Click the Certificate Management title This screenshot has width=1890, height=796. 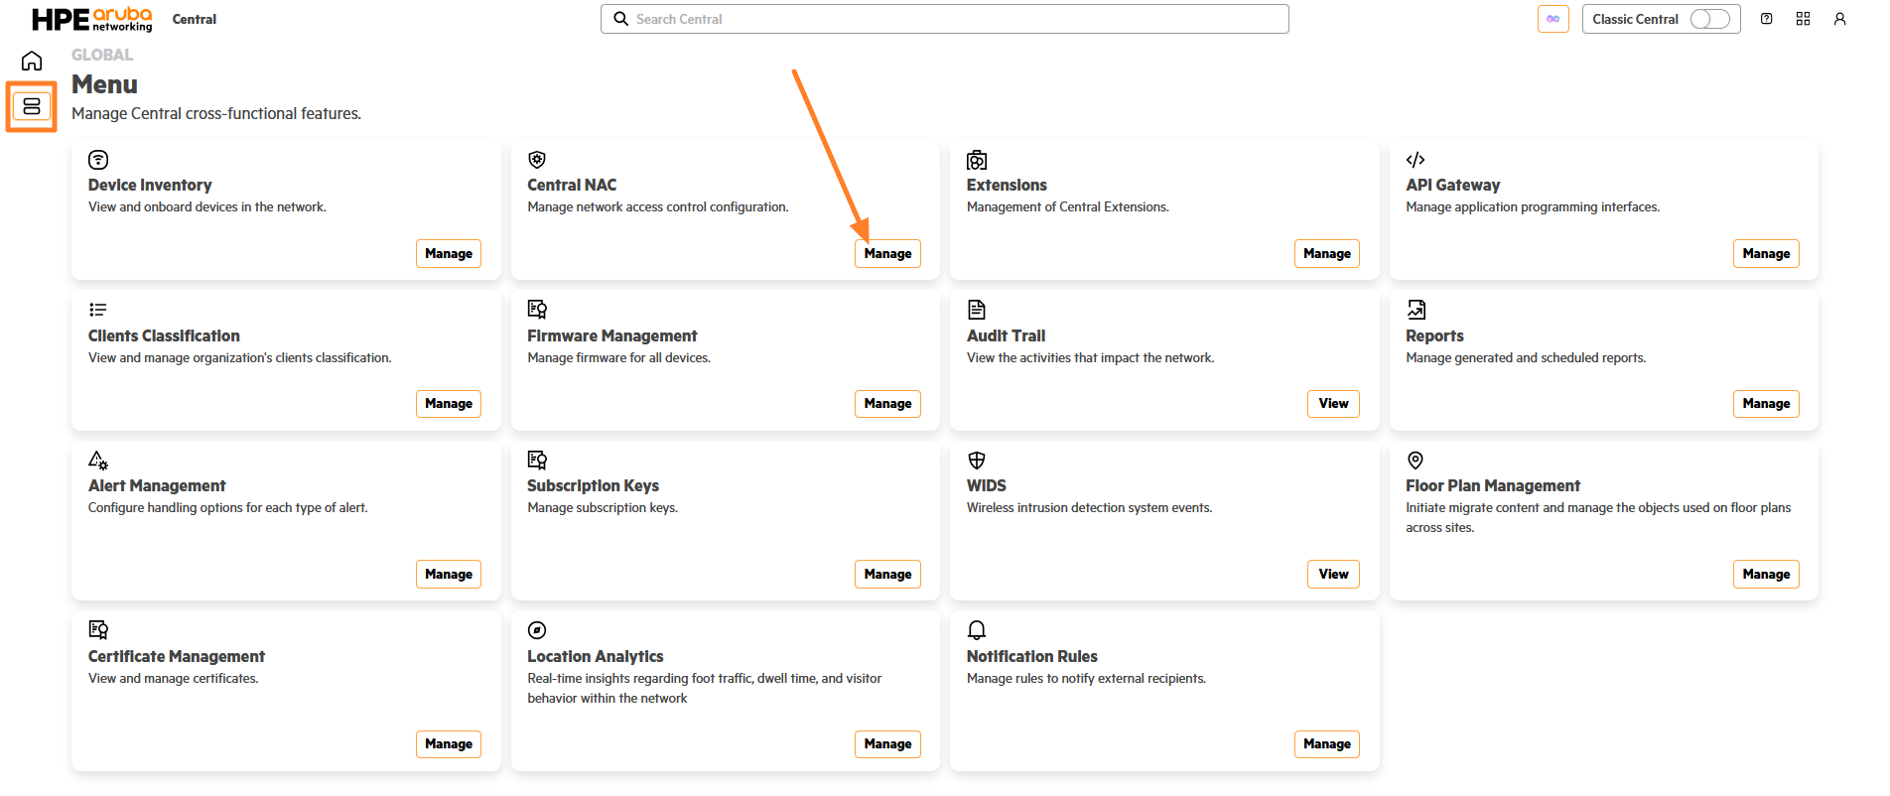pyautogui.click(x=177, y=657)
